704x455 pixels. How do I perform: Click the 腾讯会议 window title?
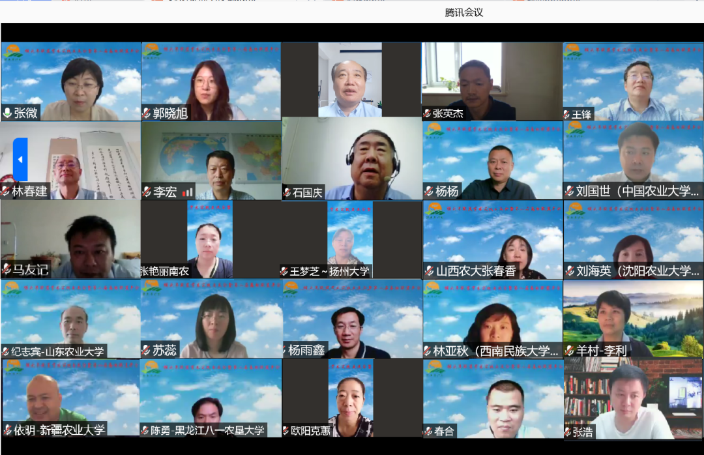[464, 12]
